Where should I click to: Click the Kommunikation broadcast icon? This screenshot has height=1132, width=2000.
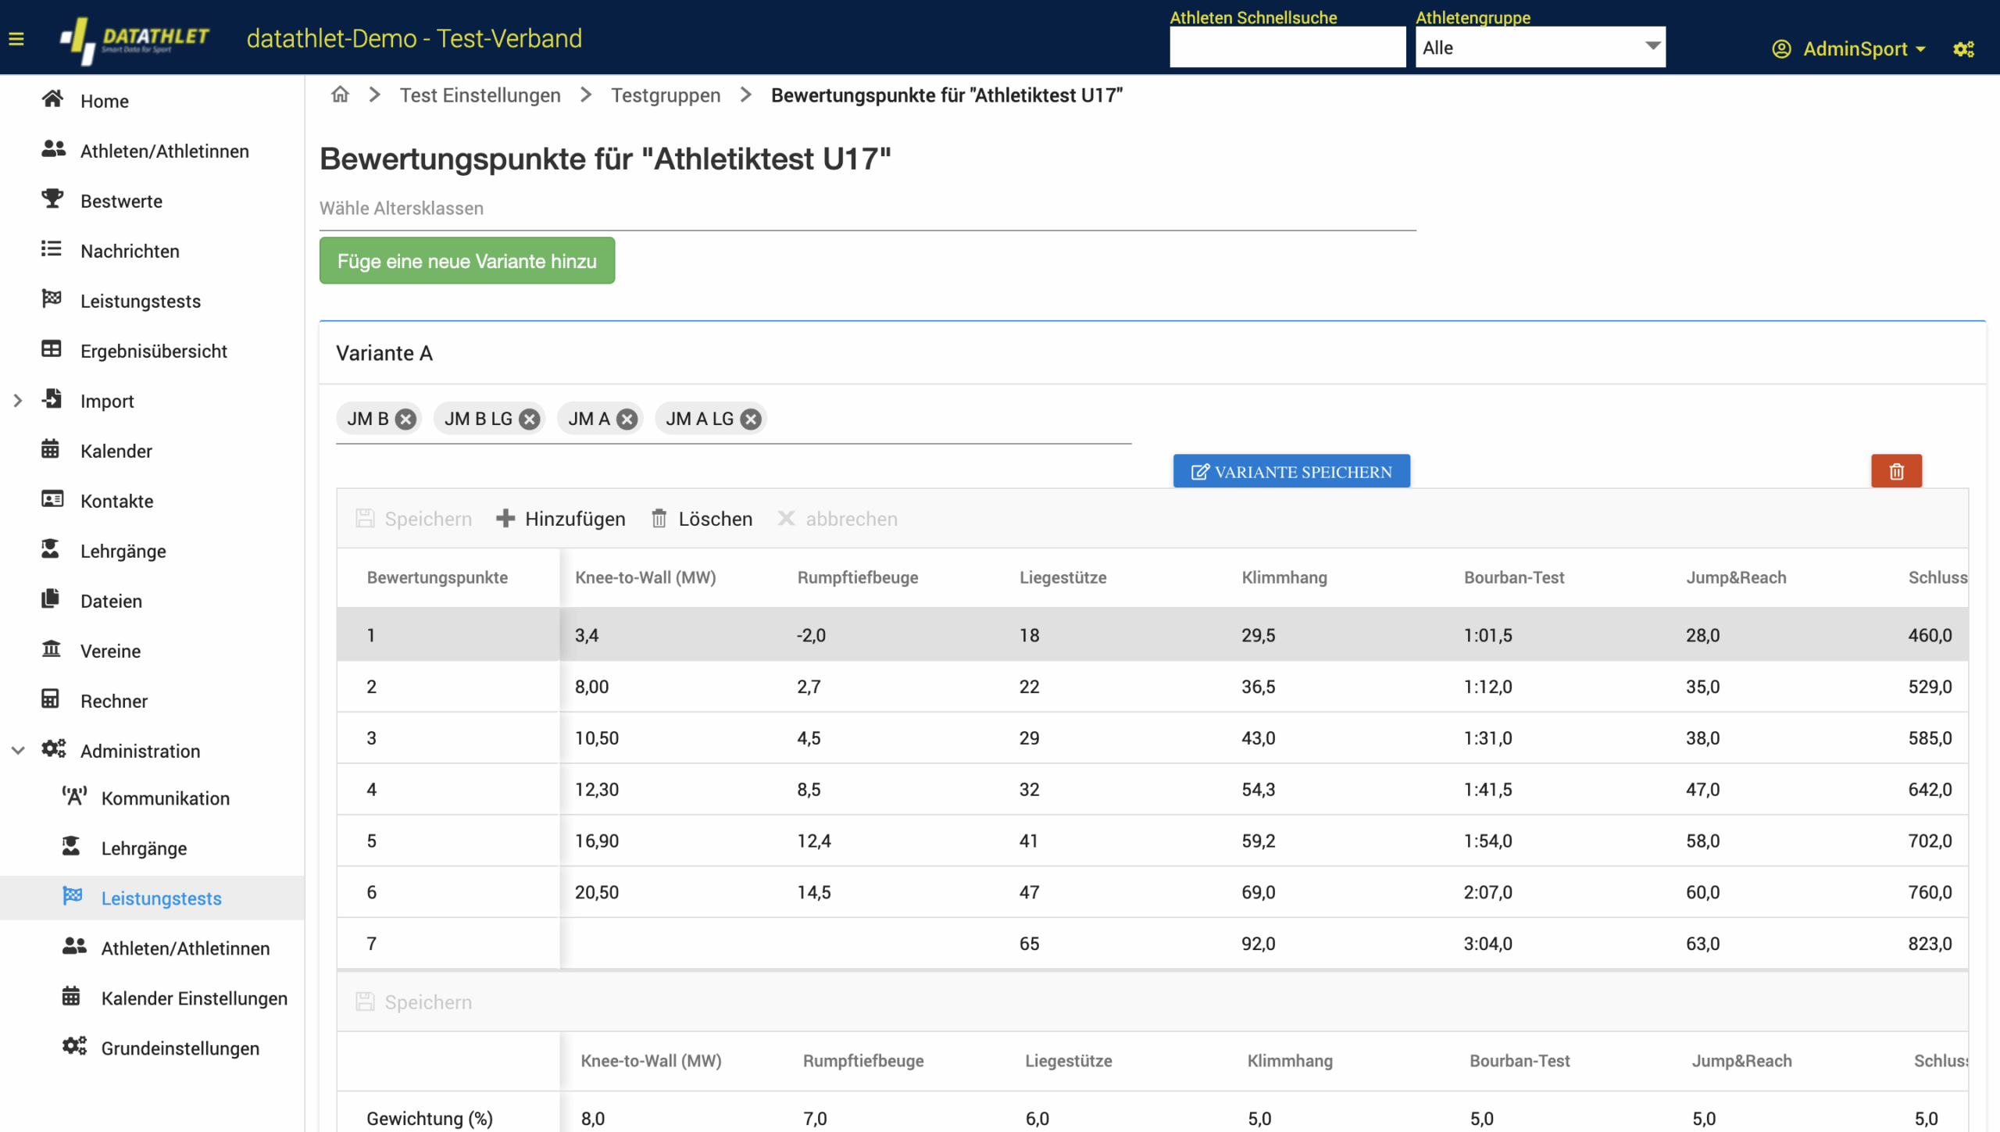tap(74, 796)
